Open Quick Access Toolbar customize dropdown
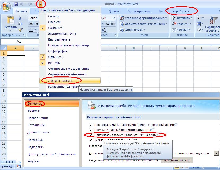 (x=41, y=4)
